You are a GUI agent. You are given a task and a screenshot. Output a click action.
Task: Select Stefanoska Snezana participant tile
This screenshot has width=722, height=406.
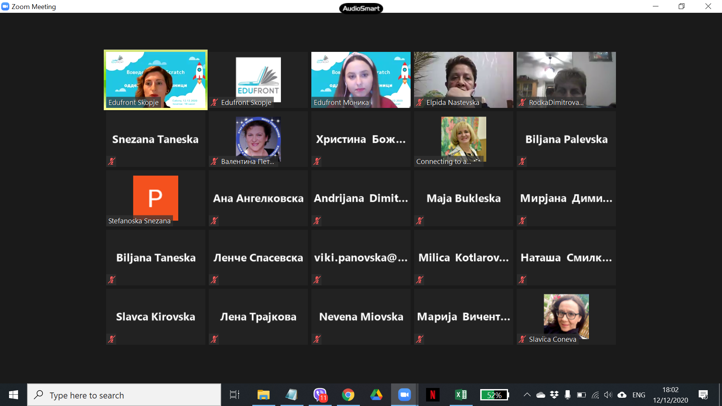[156, 198]
